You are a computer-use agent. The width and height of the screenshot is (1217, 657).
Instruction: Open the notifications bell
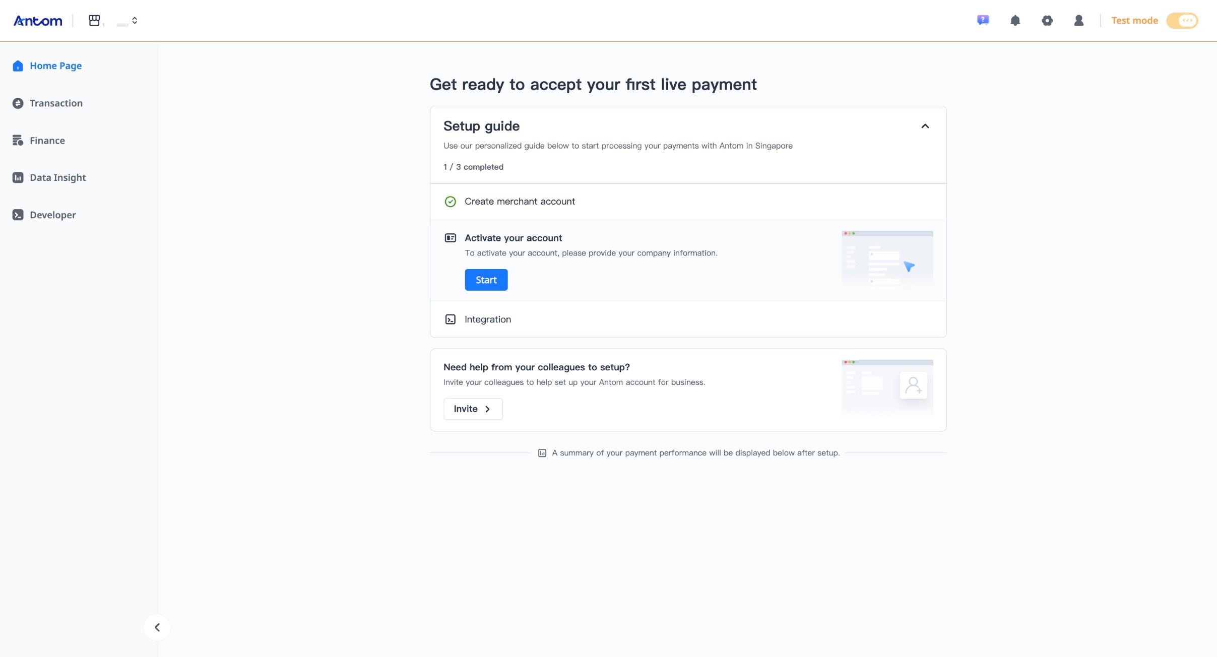tap(1015, 21)
